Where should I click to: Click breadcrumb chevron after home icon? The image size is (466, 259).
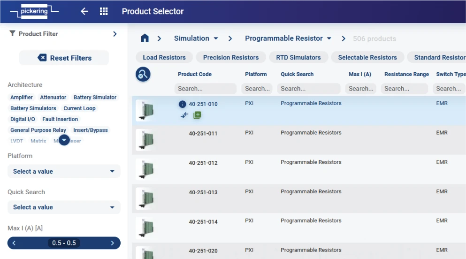(159, 38)
